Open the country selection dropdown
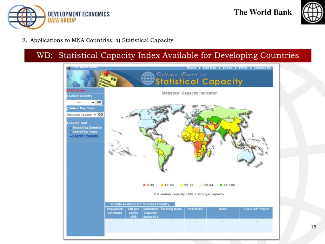The height and width of the screenshot is (244, 325). coord(81,102)
